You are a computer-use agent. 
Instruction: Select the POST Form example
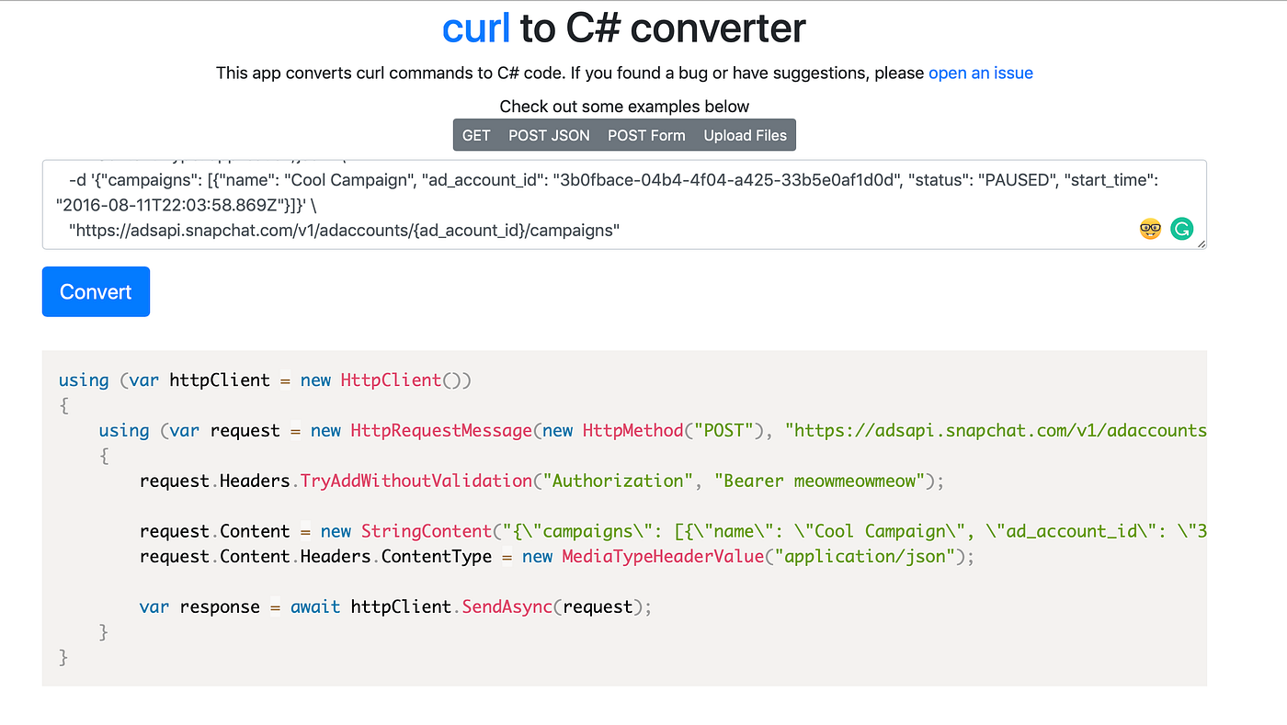click(x=646, y=134)
